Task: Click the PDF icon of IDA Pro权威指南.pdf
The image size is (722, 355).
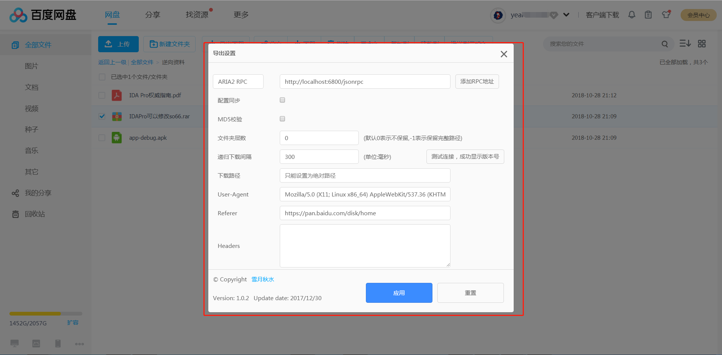Action: 117,95
